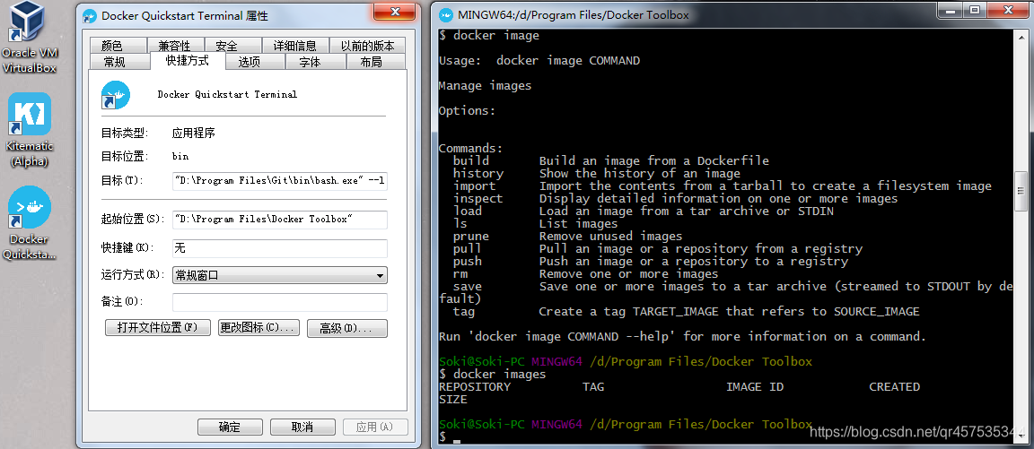Maximize the MINGW64 terminal window
This screenshot has height=449, width=1034.
click(x=975, y=9)
